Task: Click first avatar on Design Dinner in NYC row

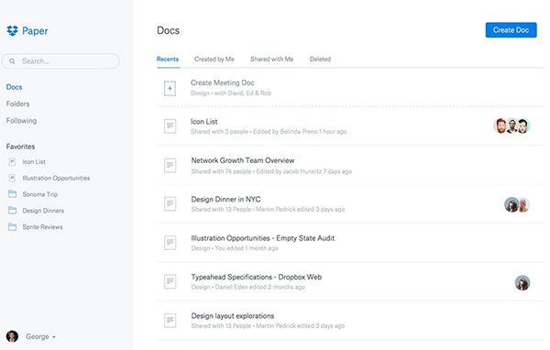Action: 511,205
